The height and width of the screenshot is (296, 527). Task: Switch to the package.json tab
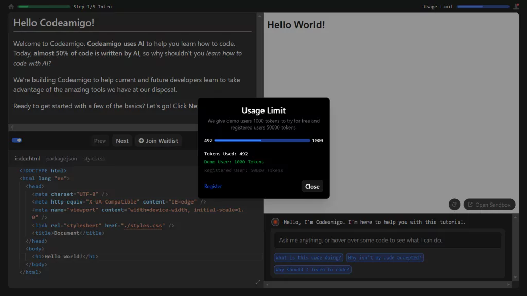[x=62, y=158]
